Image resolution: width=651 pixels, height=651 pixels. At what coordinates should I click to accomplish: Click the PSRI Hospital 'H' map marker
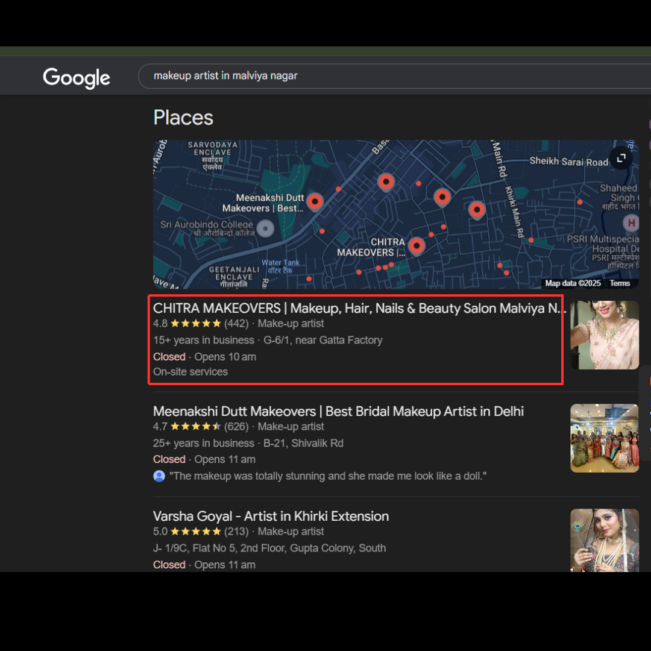(631, 223)
